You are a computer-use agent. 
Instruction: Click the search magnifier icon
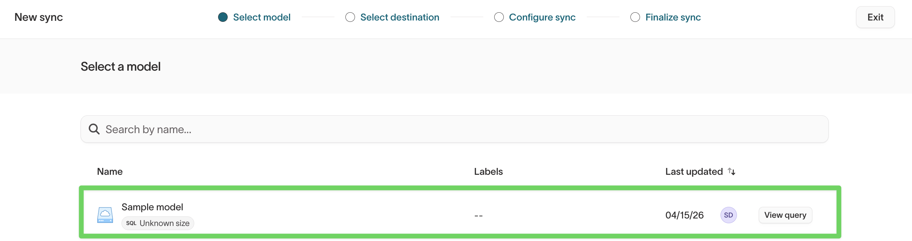click(94, 129)
